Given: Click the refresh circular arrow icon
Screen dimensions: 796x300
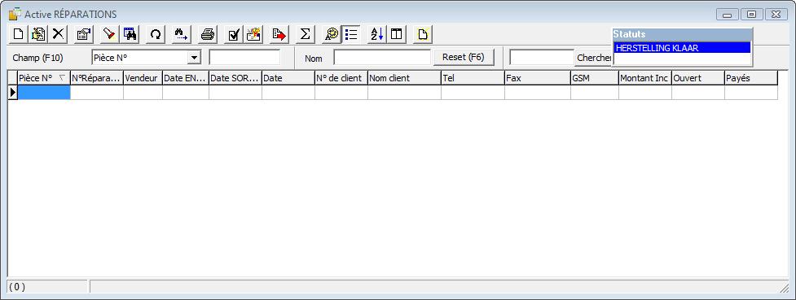Looking at the screenshot, I should (156, 34).
